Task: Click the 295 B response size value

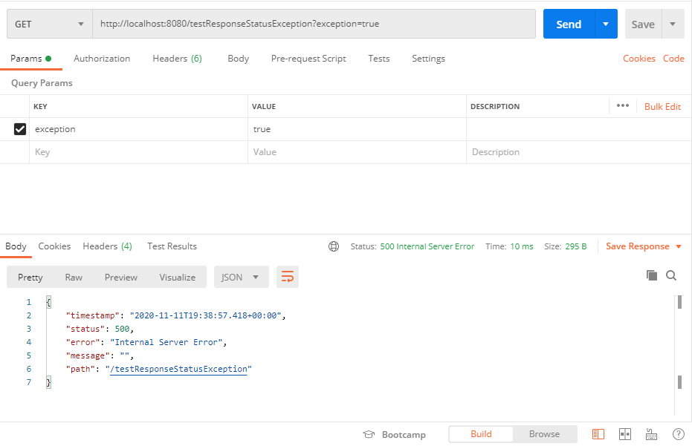Action: (576, 246)
